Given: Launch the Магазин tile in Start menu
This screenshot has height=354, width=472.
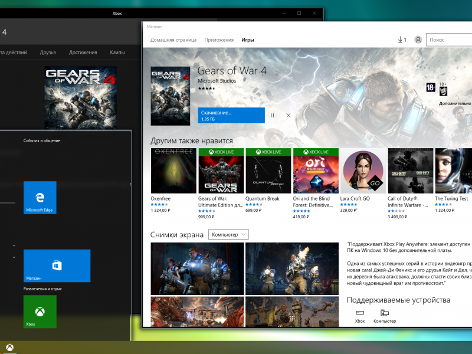Looking at the screenshot, I should click(57, 266).
